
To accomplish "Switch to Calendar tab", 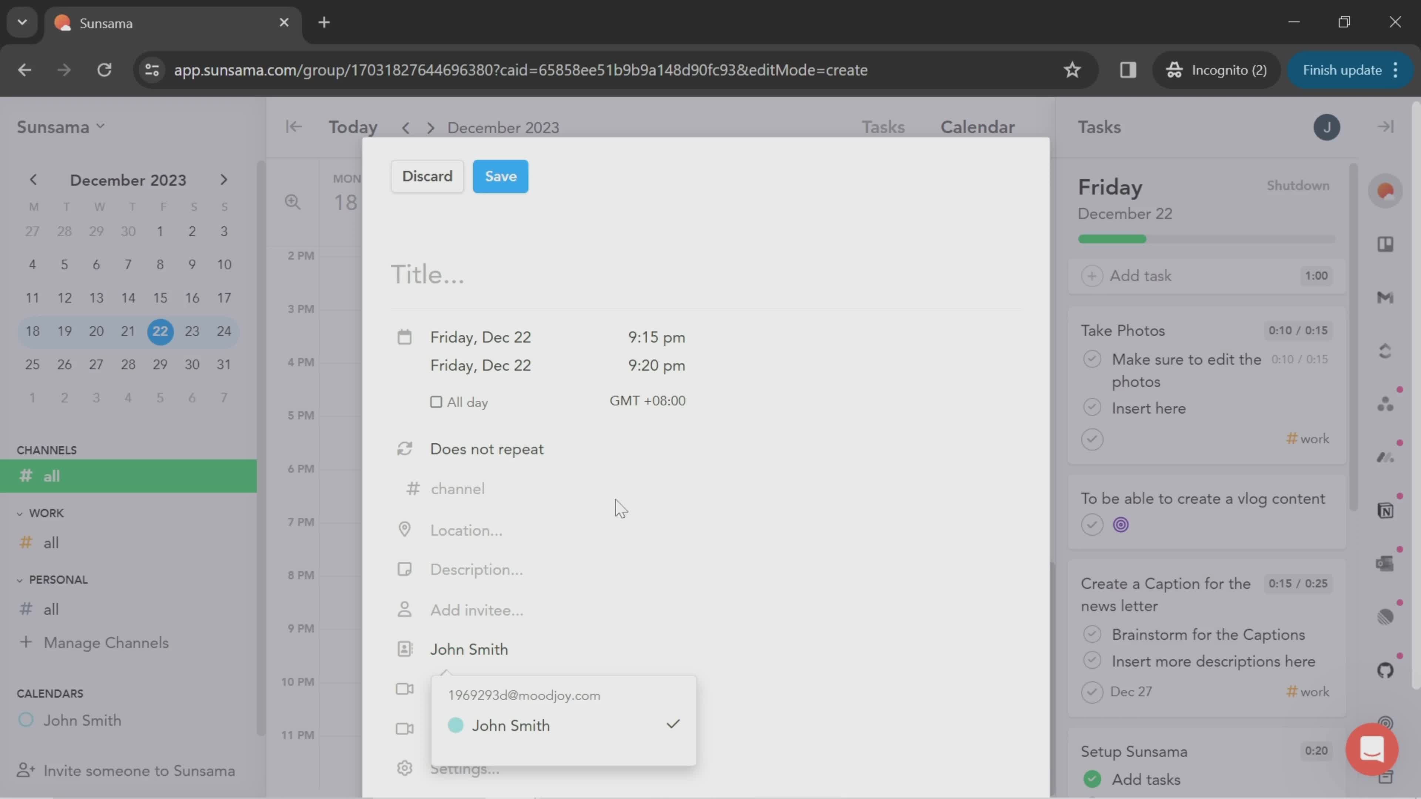I will coord(977,127).
